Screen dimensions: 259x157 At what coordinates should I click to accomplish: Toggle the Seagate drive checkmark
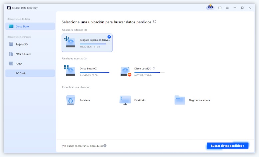coord(109,37)
